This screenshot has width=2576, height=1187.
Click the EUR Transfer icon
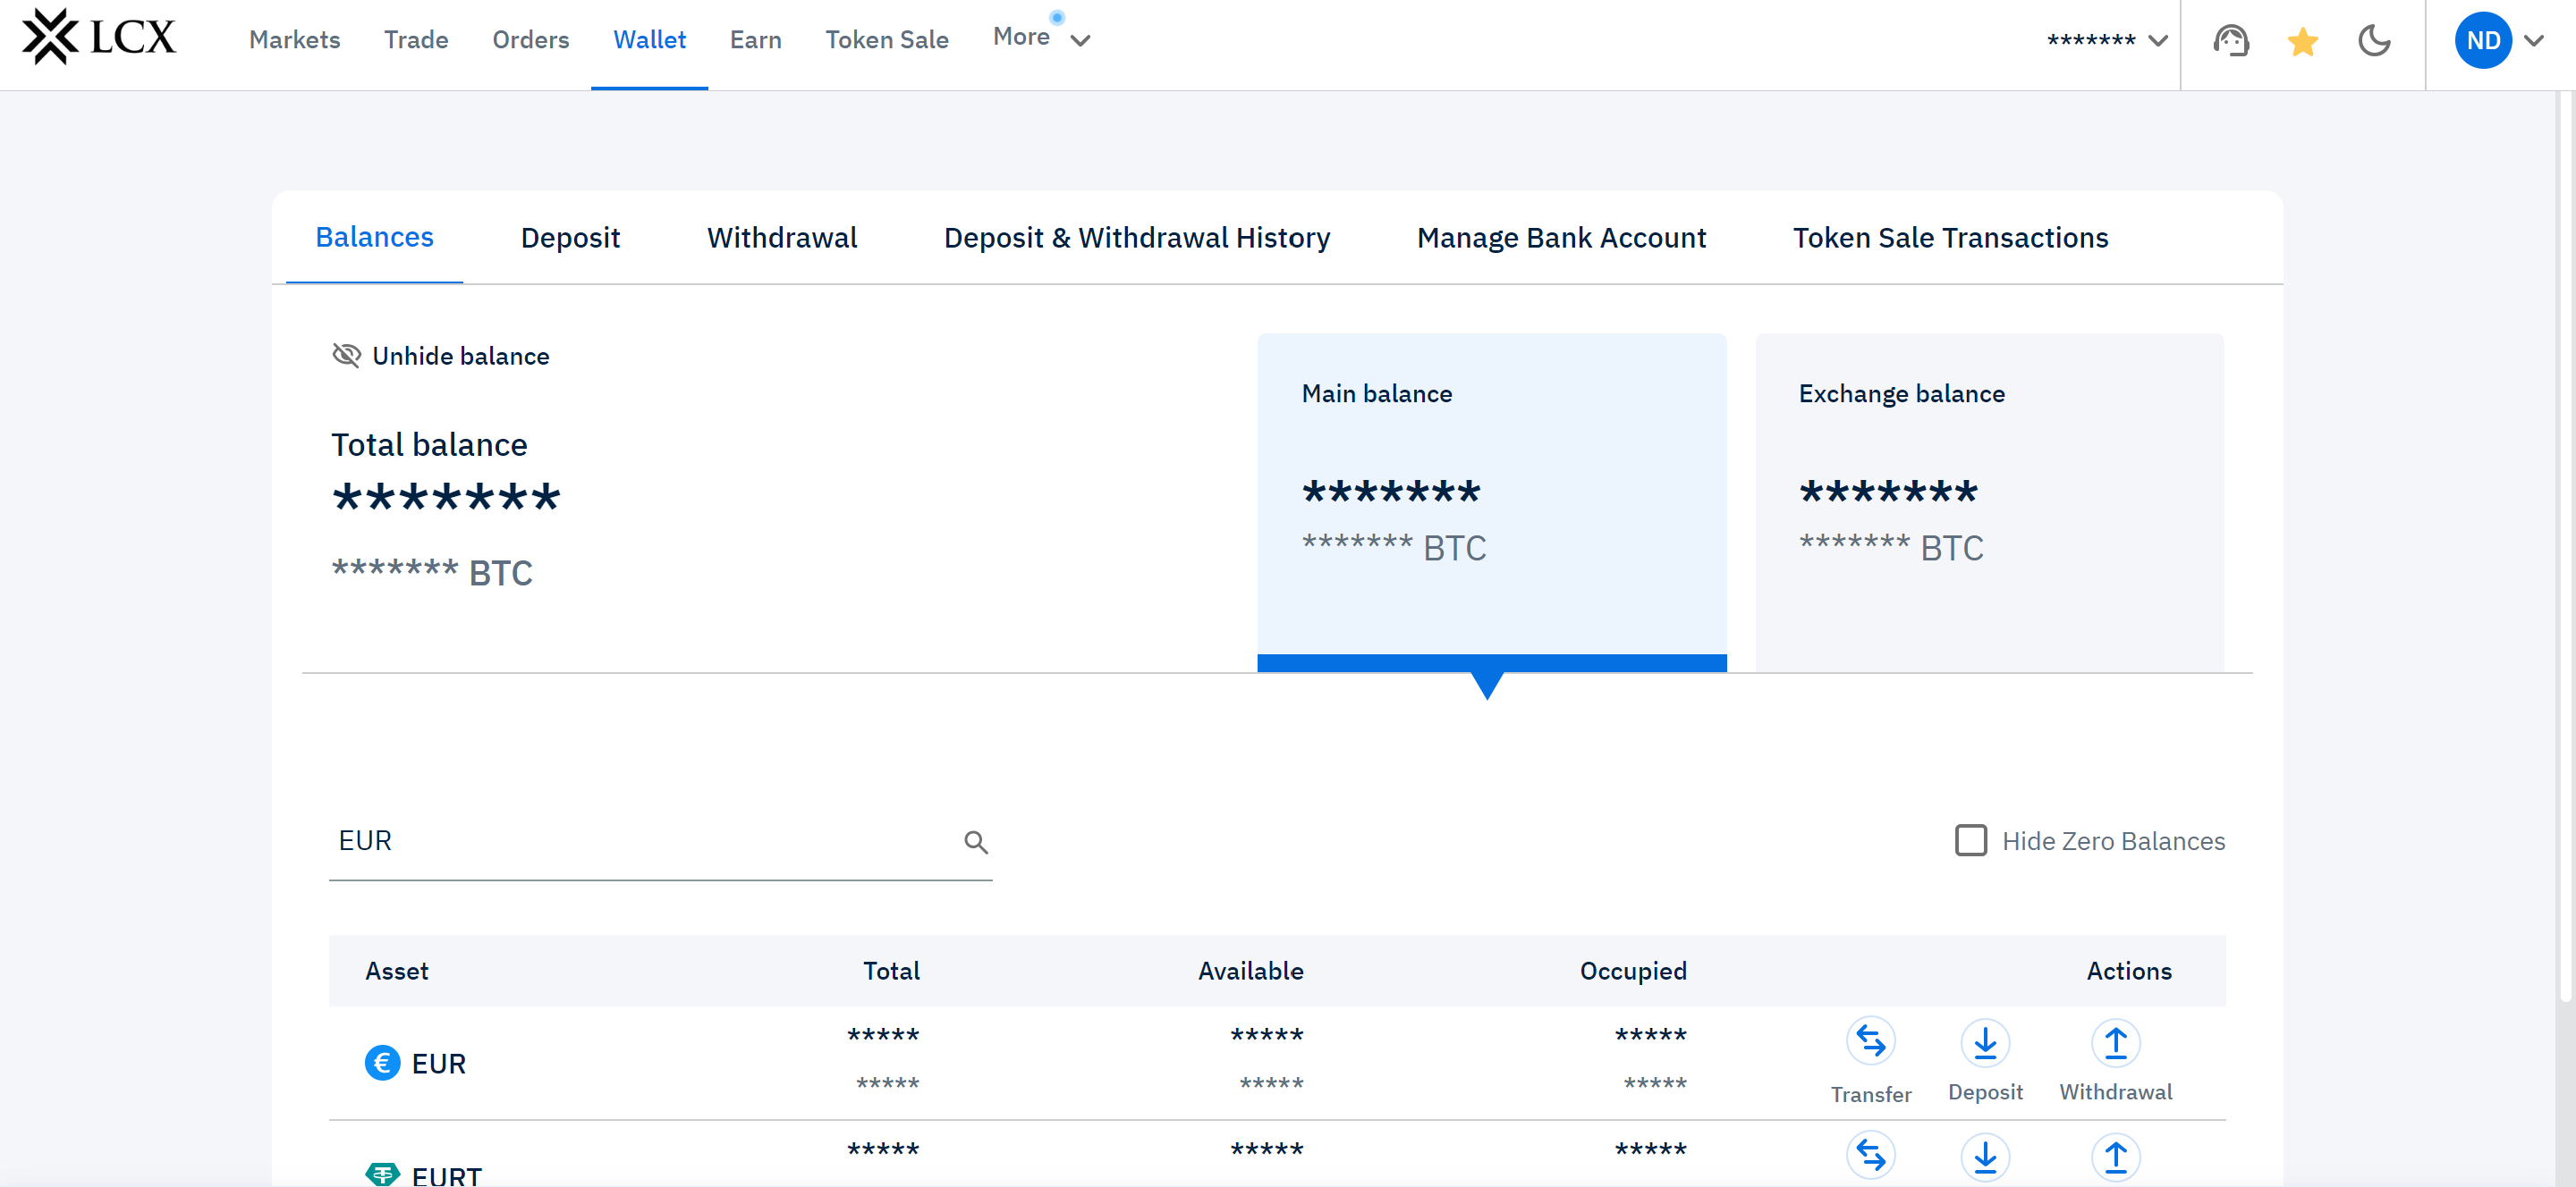1870,1042
